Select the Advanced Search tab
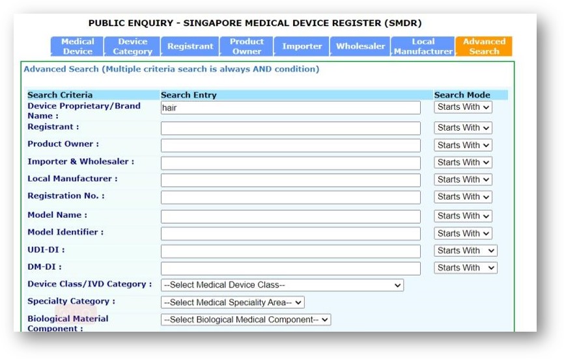Image resolution: width=564 pixels, height=359 pixels. click(484, 46)
